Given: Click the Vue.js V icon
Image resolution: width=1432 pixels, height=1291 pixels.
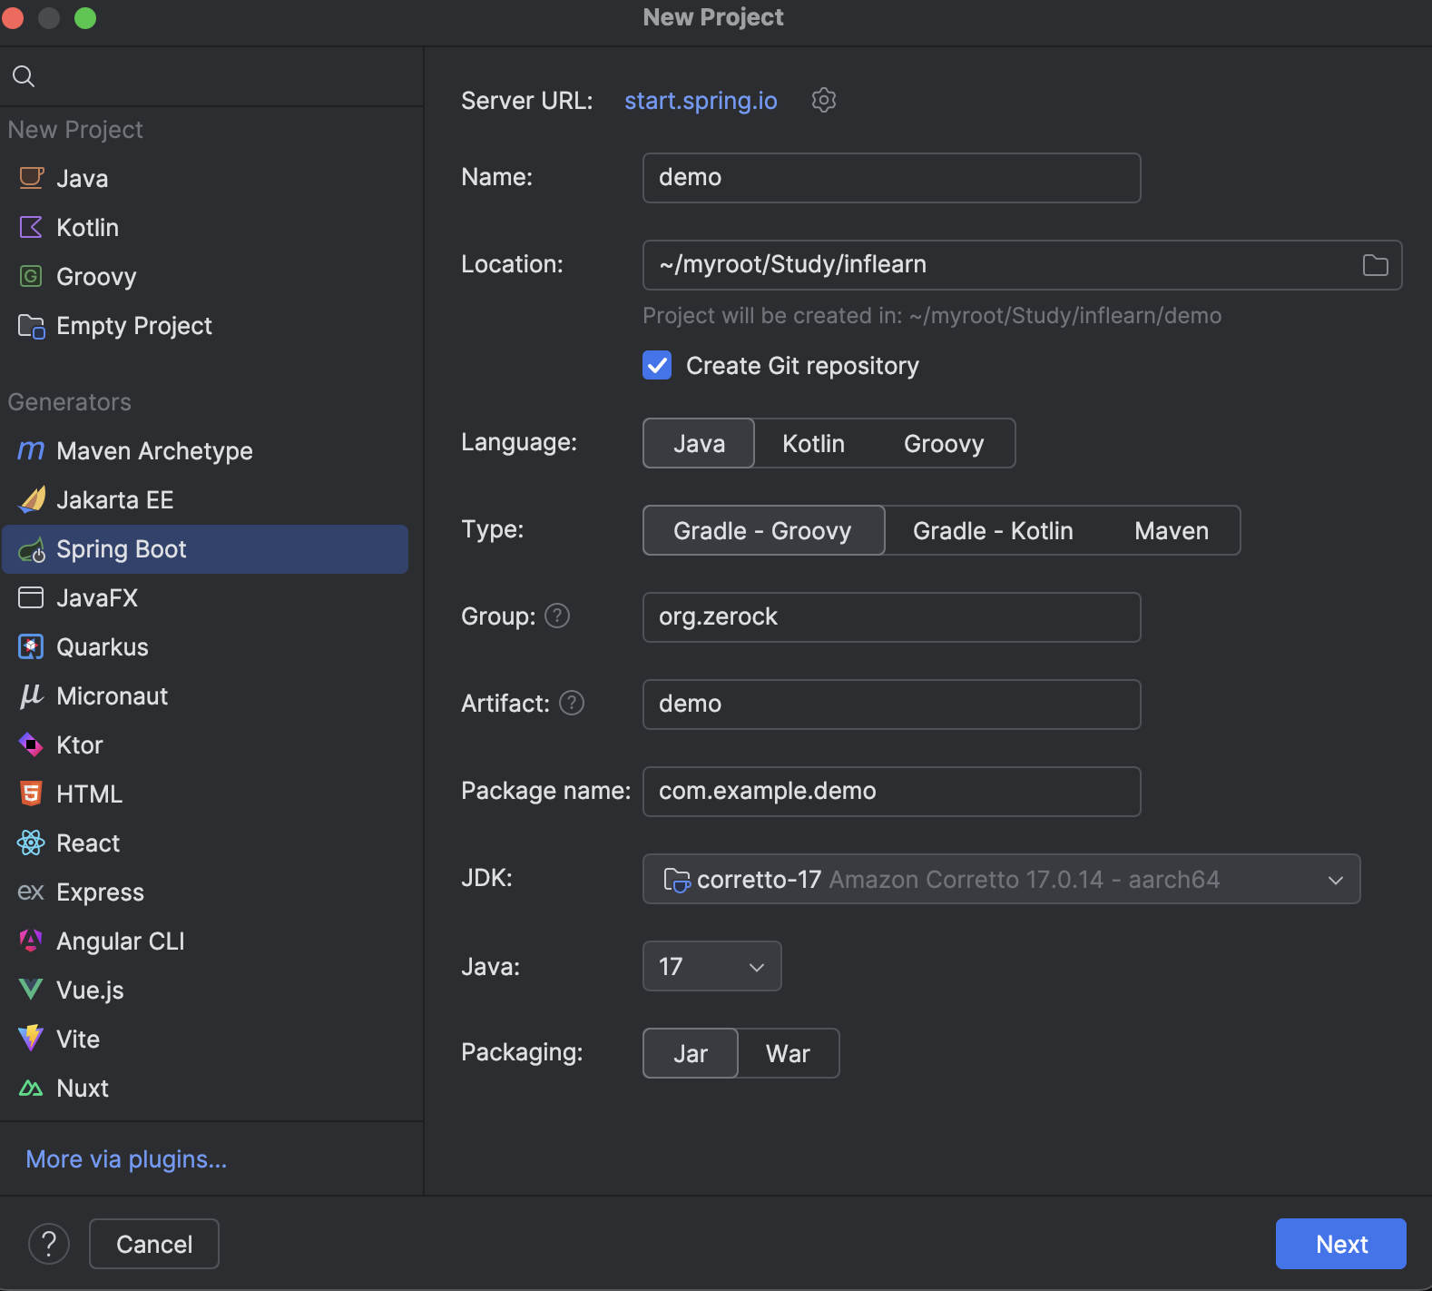Looking at the screenshot, I should coord(31,990).
